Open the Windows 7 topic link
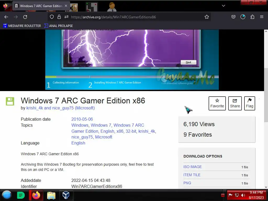This screenshot has width=268, height=201. point(101,125)
